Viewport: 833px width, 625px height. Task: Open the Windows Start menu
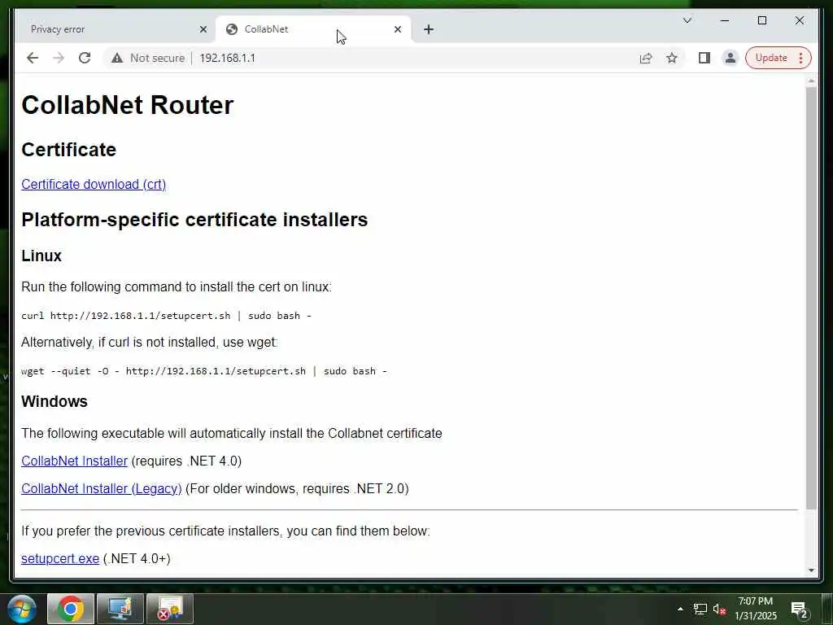click(22, 609)
